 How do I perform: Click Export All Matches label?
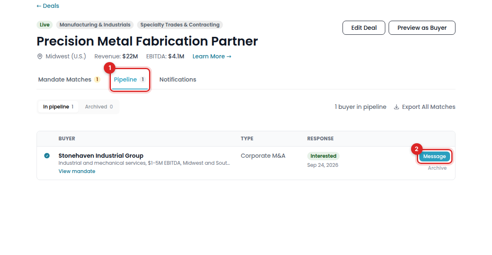pyautogui.click(x=428, y=107)
